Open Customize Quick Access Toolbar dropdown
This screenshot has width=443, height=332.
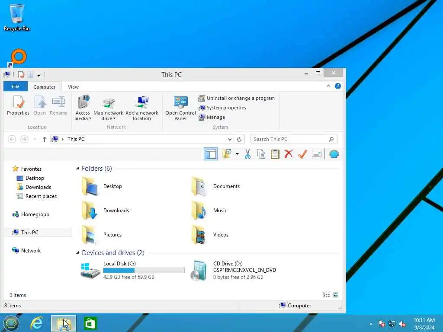tap(39, 75)
